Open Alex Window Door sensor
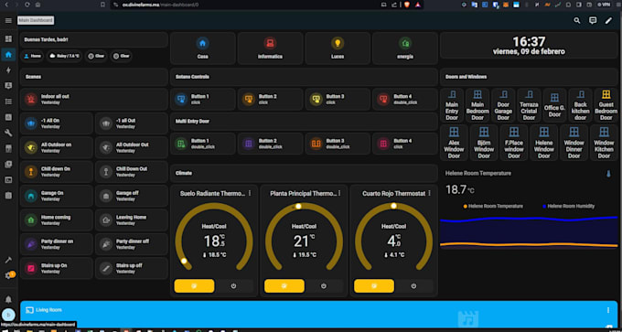This screenshot has width=622, height=332. click(x=454, y=143)
